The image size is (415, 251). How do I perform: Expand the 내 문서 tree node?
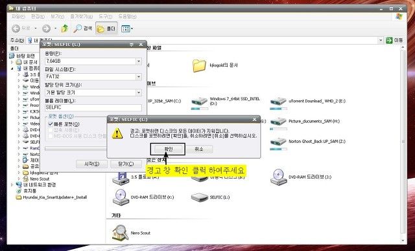[x=12, y=62]
